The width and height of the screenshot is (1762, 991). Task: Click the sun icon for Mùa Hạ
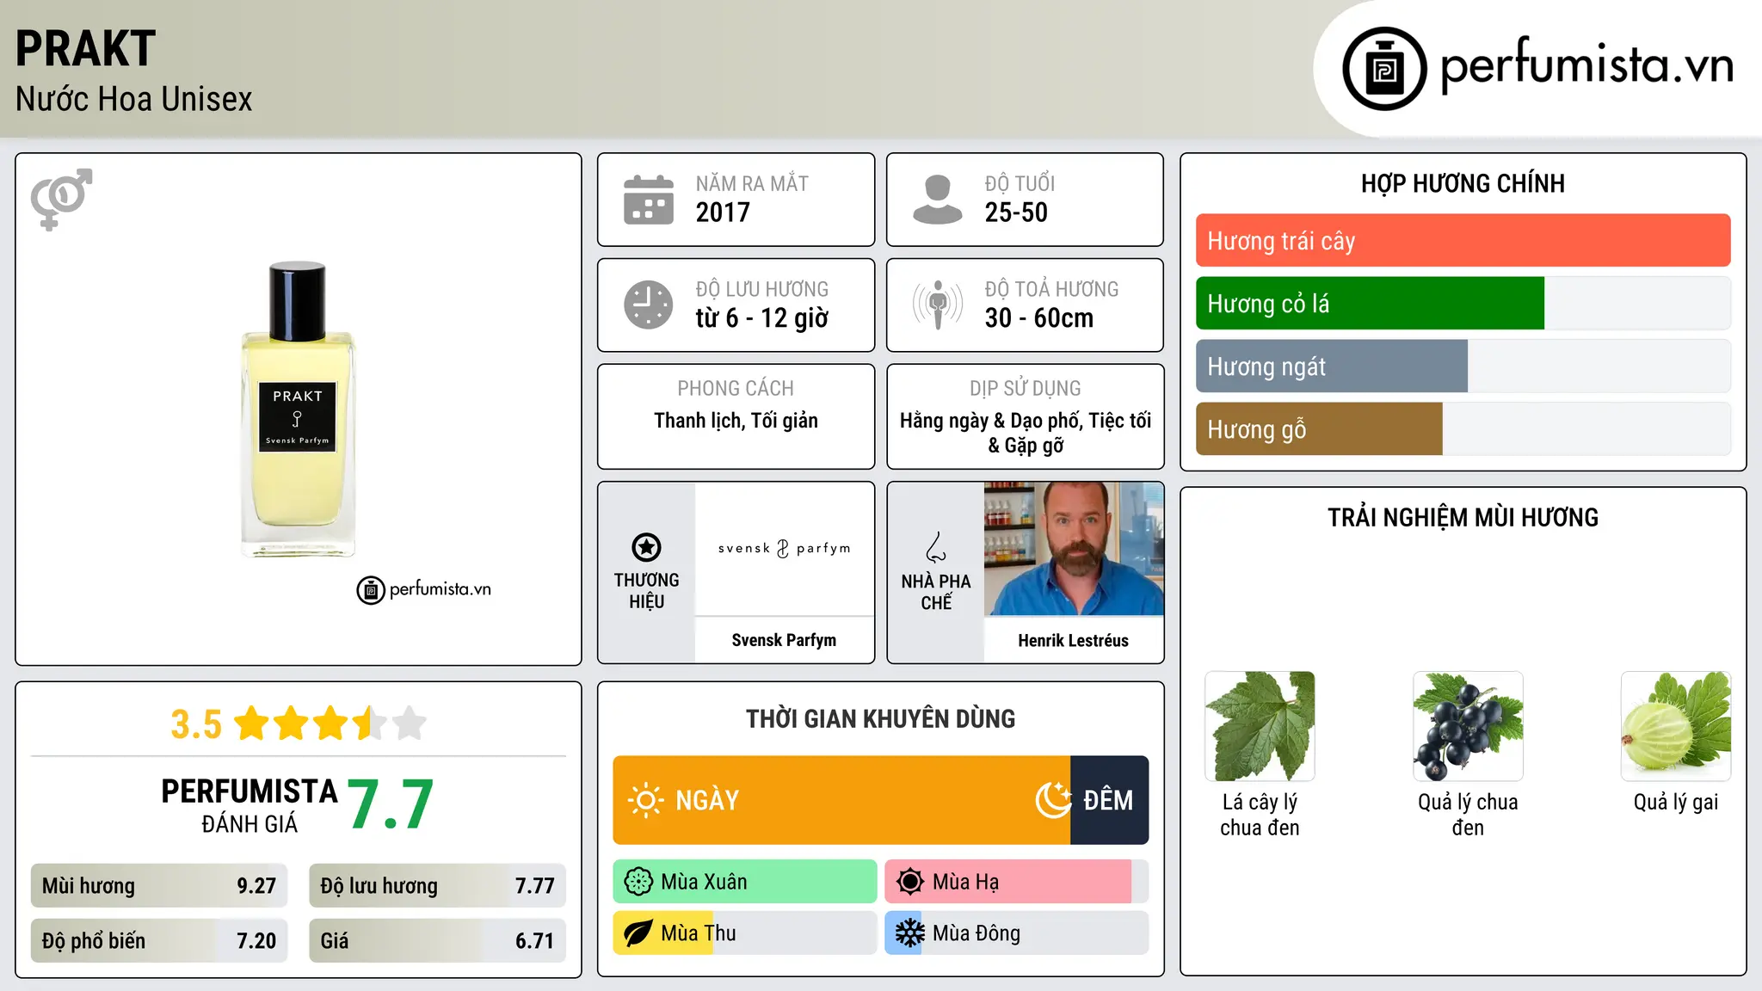(x=910, y=882)
